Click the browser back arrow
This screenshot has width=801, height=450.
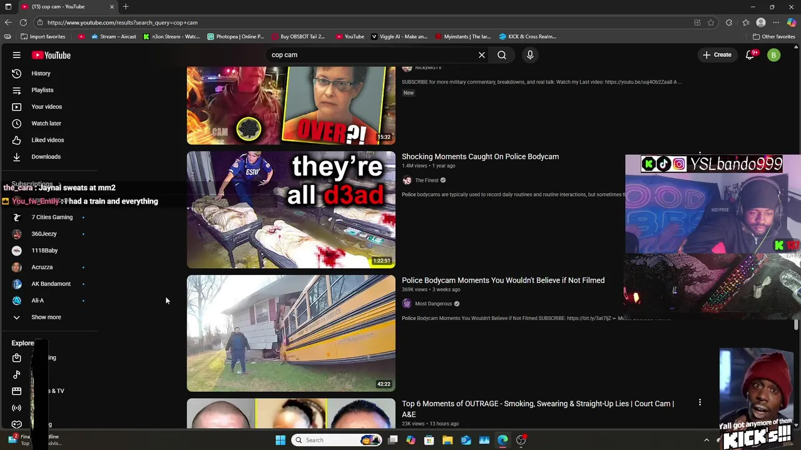pyautogui.click(x=8, y=22)
